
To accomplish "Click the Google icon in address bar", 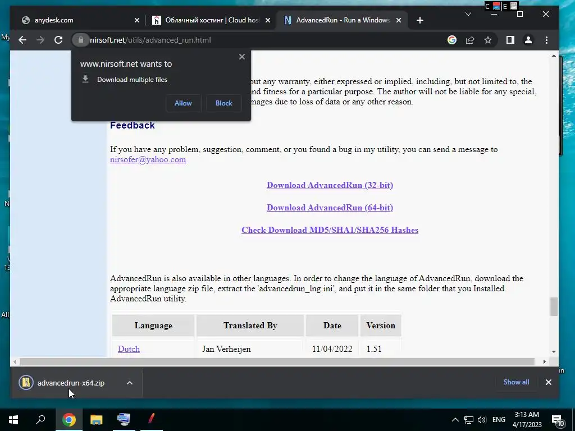I will pyautogui.click(x=452, y=40).
